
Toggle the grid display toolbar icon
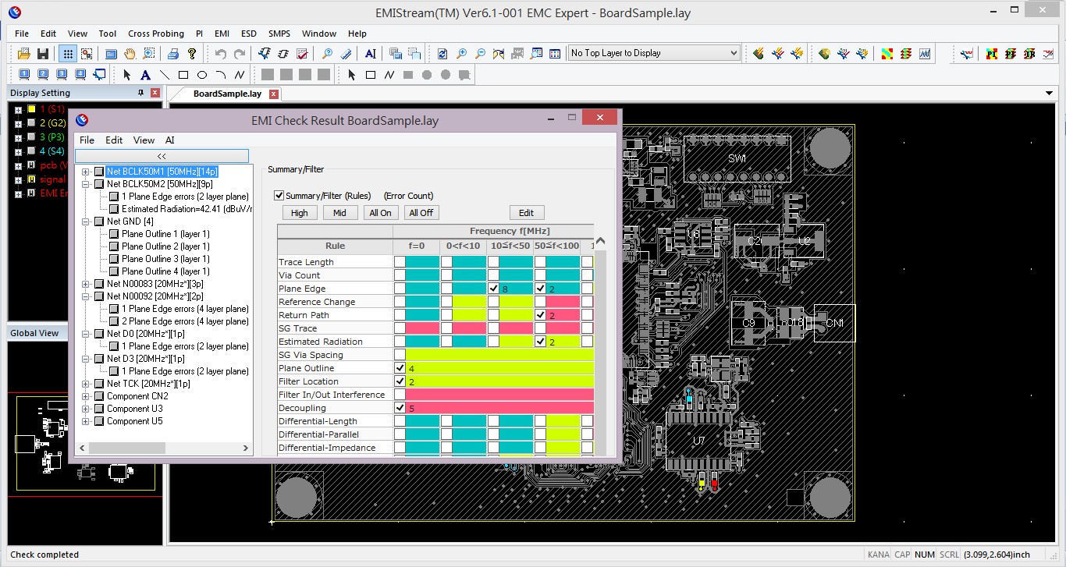tap(68, 53)
